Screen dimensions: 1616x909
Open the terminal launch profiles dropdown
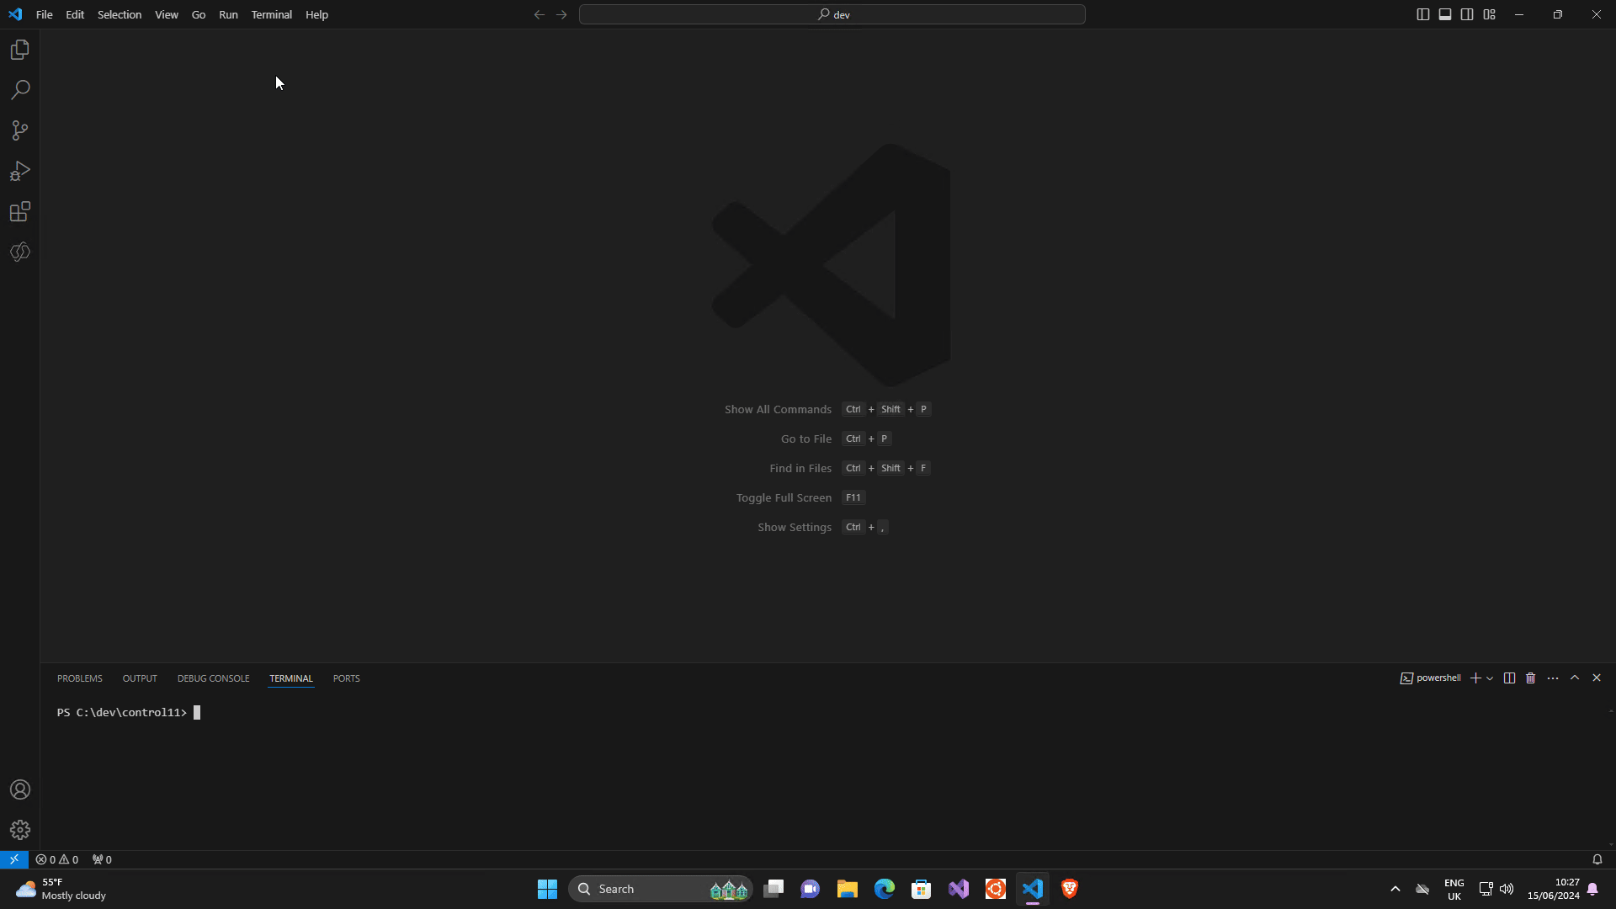click(x=1490, y=678)
